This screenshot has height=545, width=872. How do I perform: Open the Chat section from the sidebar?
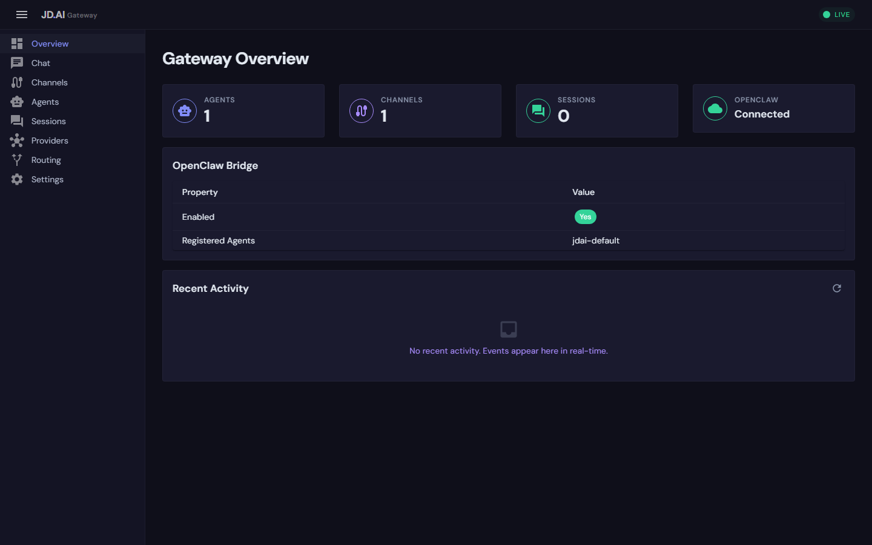[x=40, y=63]
